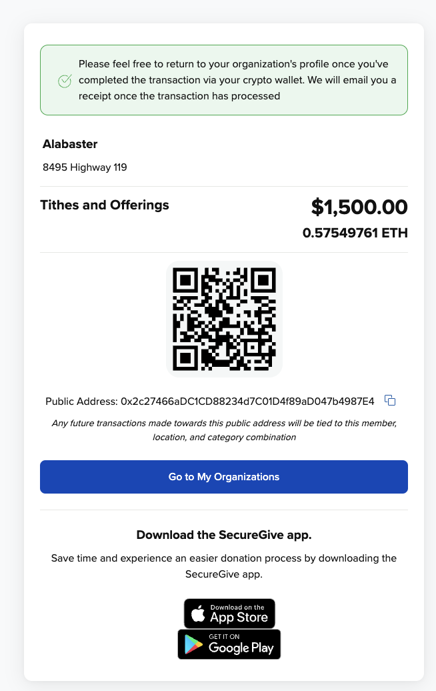
Task: Click the Alabaster organization name
Action: coord(70,144)
